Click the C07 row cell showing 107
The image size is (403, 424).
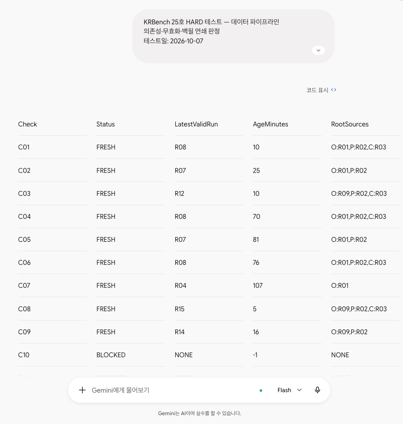pos(258,286)
